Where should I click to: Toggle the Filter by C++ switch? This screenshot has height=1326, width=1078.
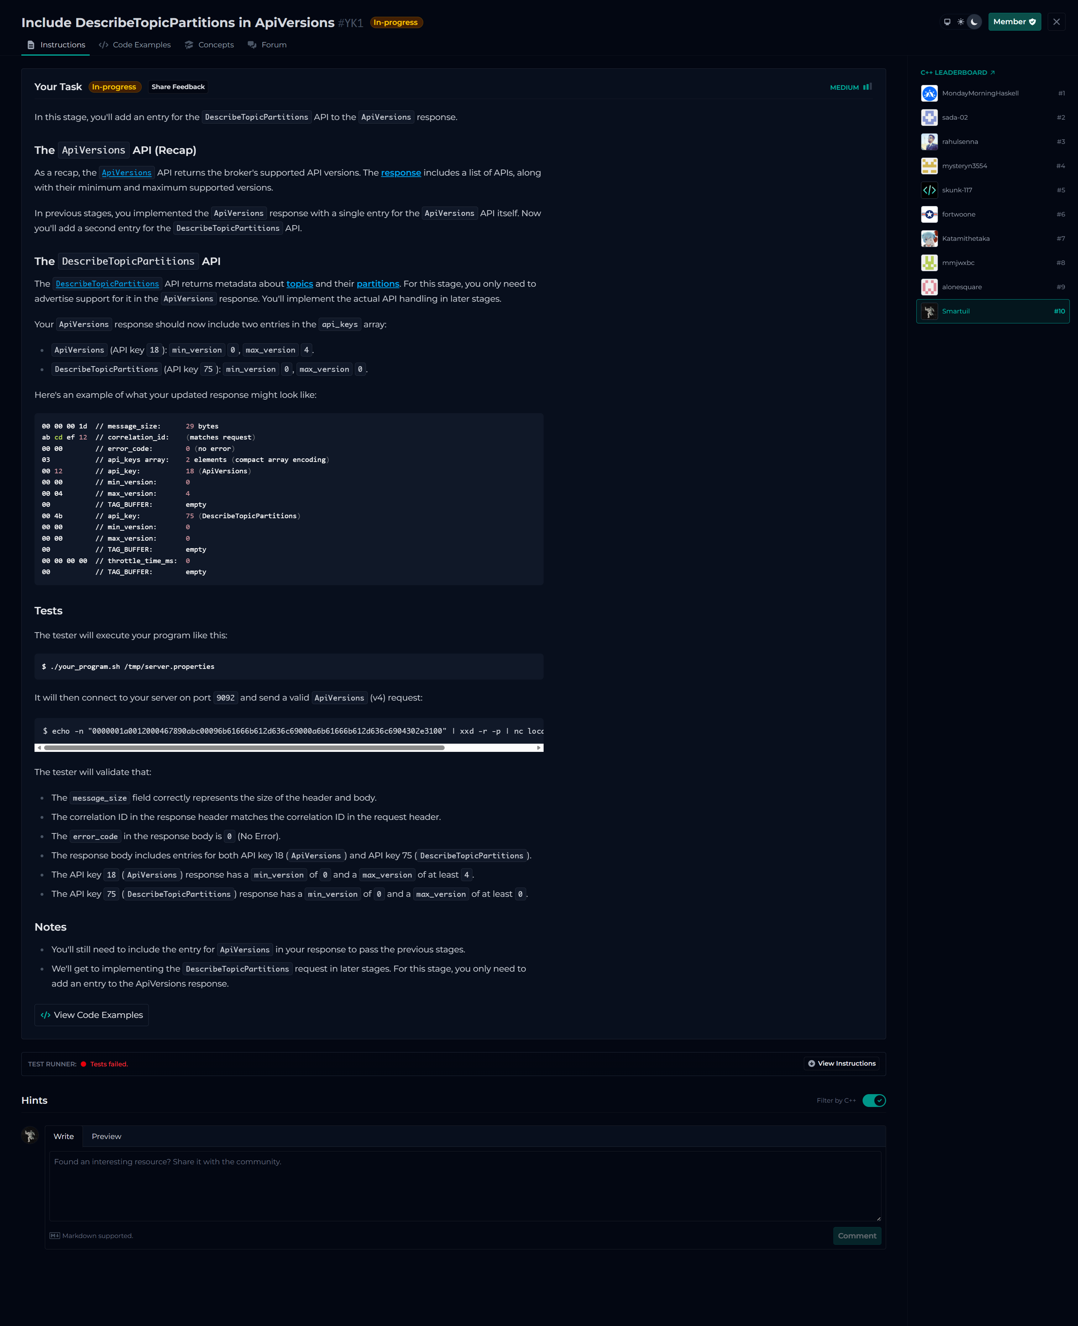point(874,1101)
